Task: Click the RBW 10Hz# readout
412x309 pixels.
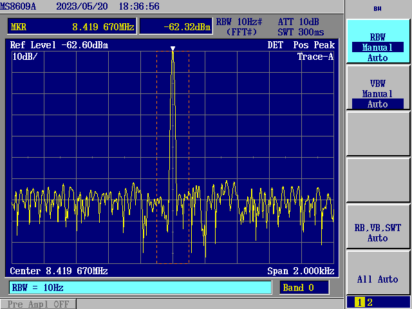Action: pyautogui.click(x=239, y=21)
